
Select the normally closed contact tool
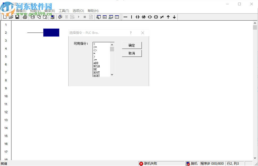[143, 17]
